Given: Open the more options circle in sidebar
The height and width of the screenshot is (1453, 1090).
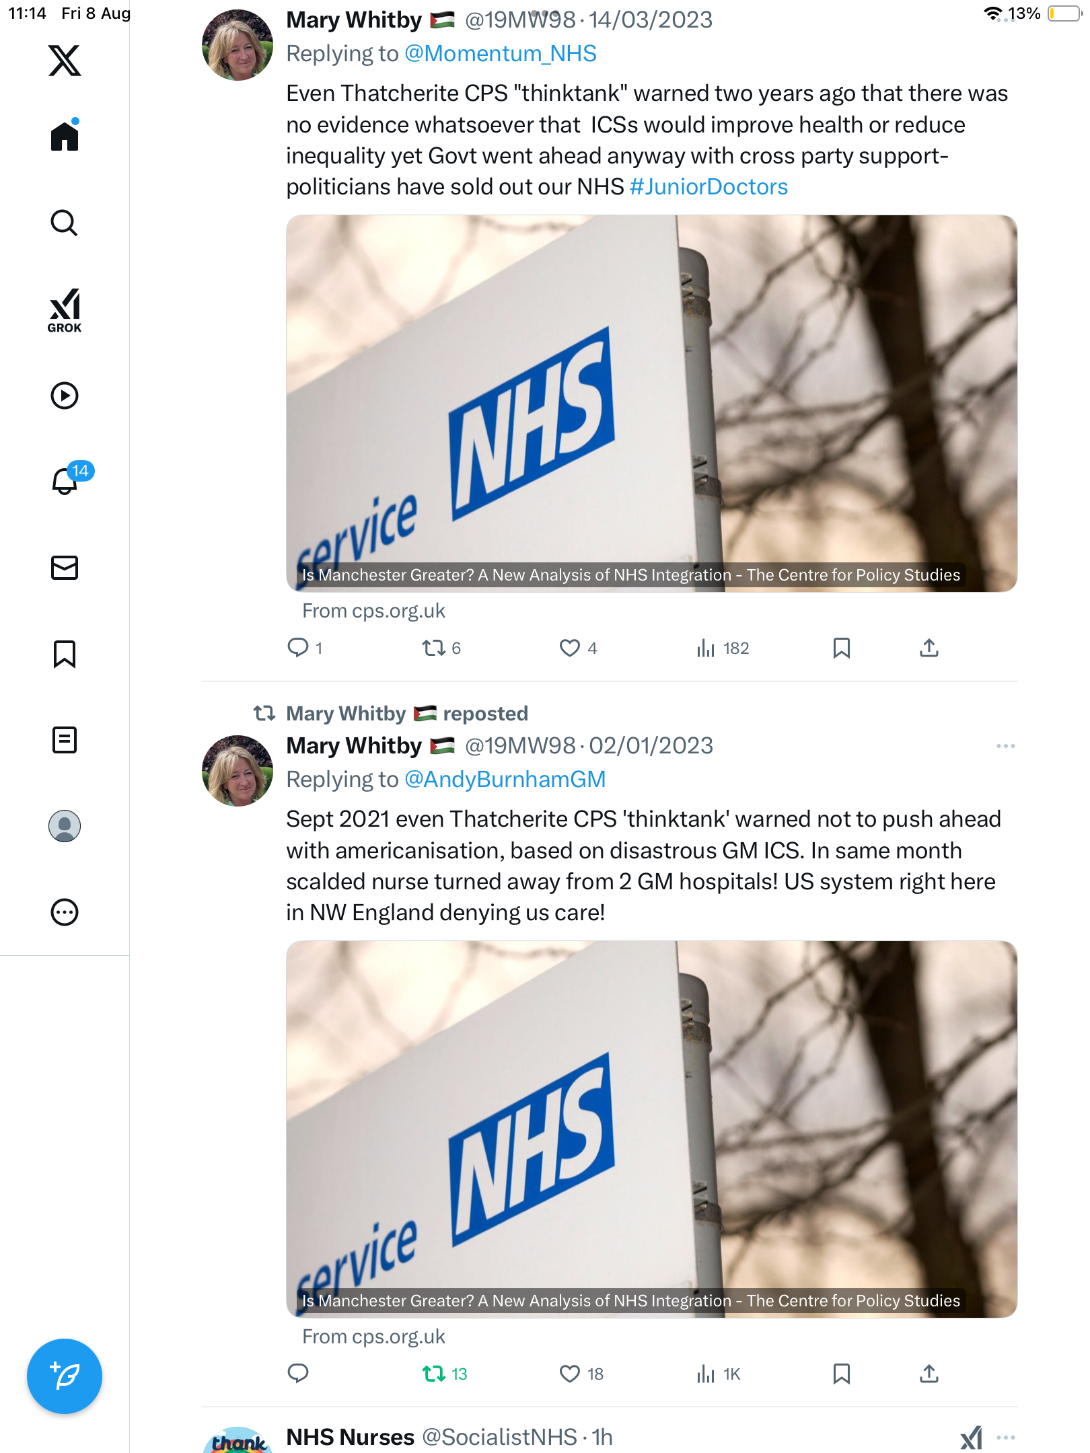Looking at the screenshot, I should pos(65,912).
